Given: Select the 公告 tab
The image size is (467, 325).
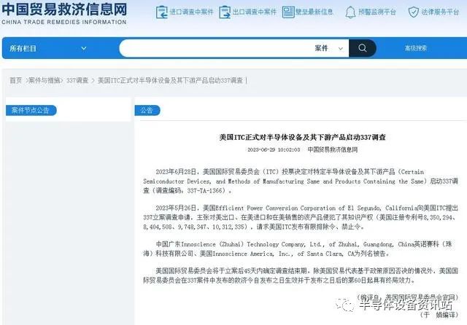Looking at the screenshot, I should 147,110.
